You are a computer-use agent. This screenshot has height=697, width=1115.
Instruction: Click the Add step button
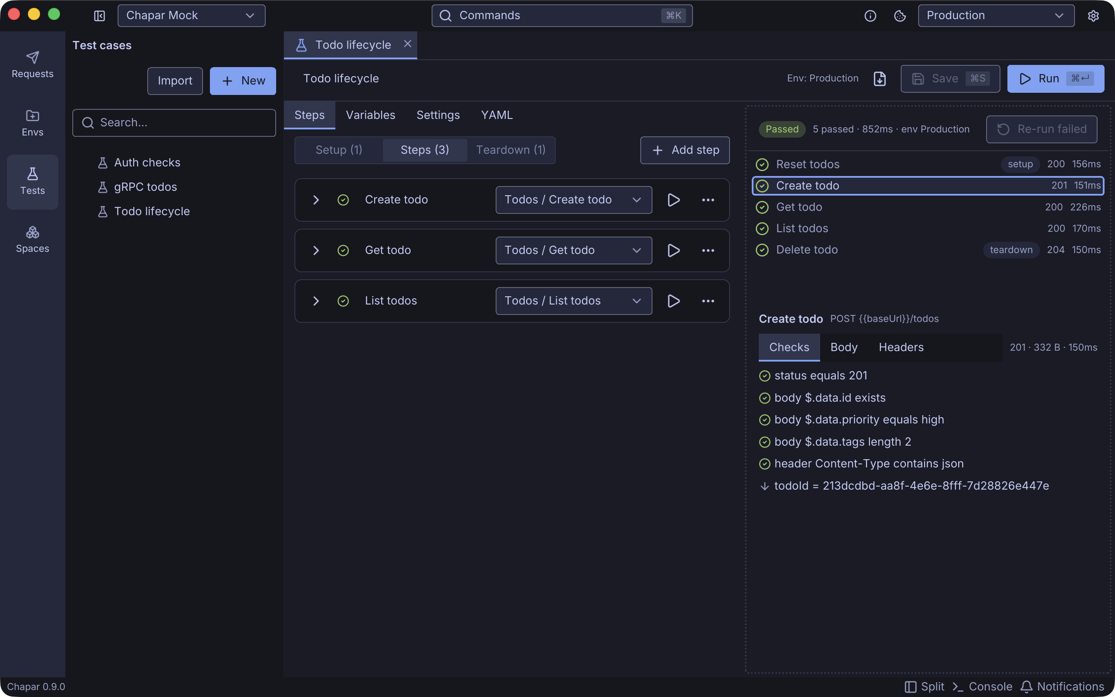[x=685, y=150]
